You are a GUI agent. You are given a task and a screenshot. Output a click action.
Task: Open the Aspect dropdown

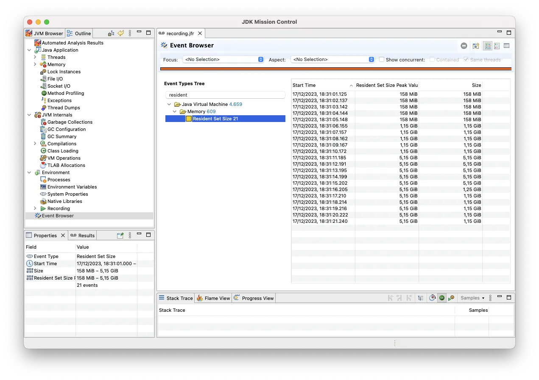coord(332,60)
